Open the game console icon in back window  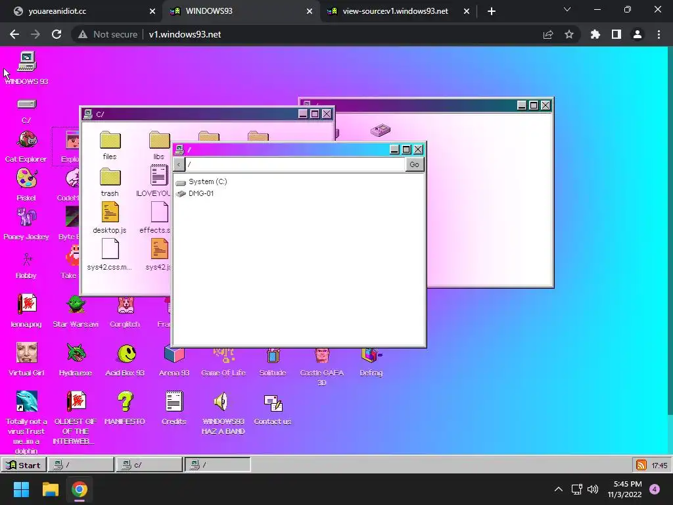pos(381,130)
